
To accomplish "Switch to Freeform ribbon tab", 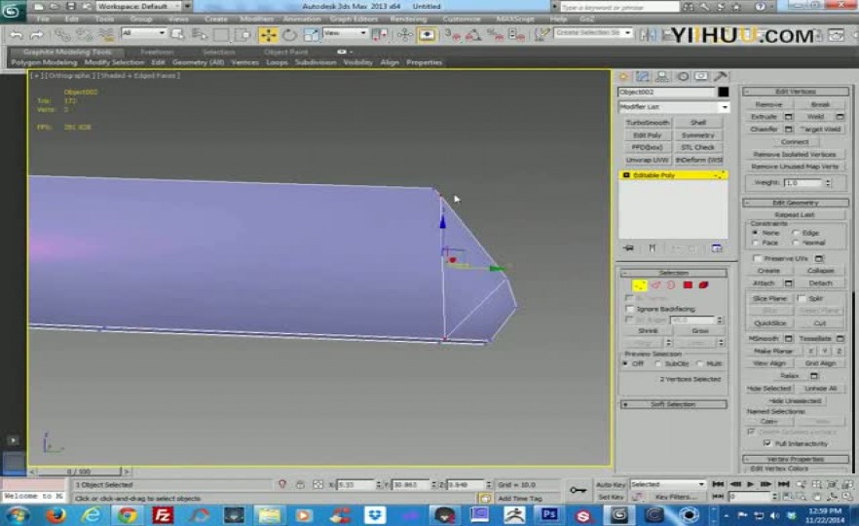I will 157,52.
